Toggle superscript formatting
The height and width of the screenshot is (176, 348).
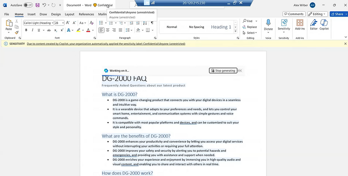pos(62,30)
